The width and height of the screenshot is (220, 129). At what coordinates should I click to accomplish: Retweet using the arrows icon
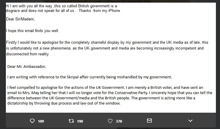pyautogui.click(x=71, y=121)
